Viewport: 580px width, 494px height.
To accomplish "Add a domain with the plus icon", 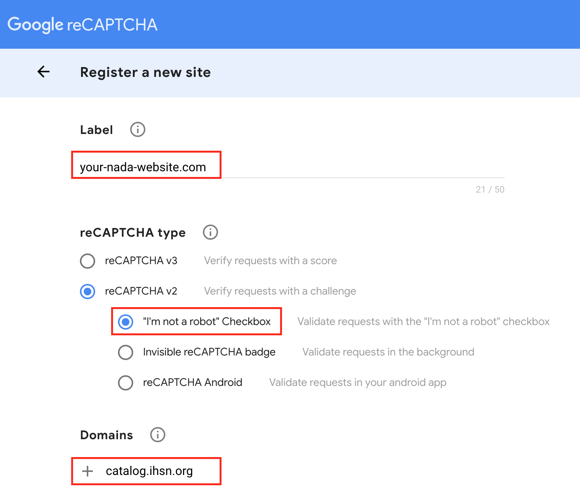I will (88, 471).
